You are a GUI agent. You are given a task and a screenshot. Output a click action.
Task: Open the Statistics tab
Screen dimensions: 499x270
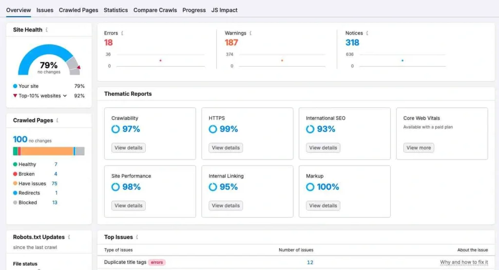click(116, 10)
